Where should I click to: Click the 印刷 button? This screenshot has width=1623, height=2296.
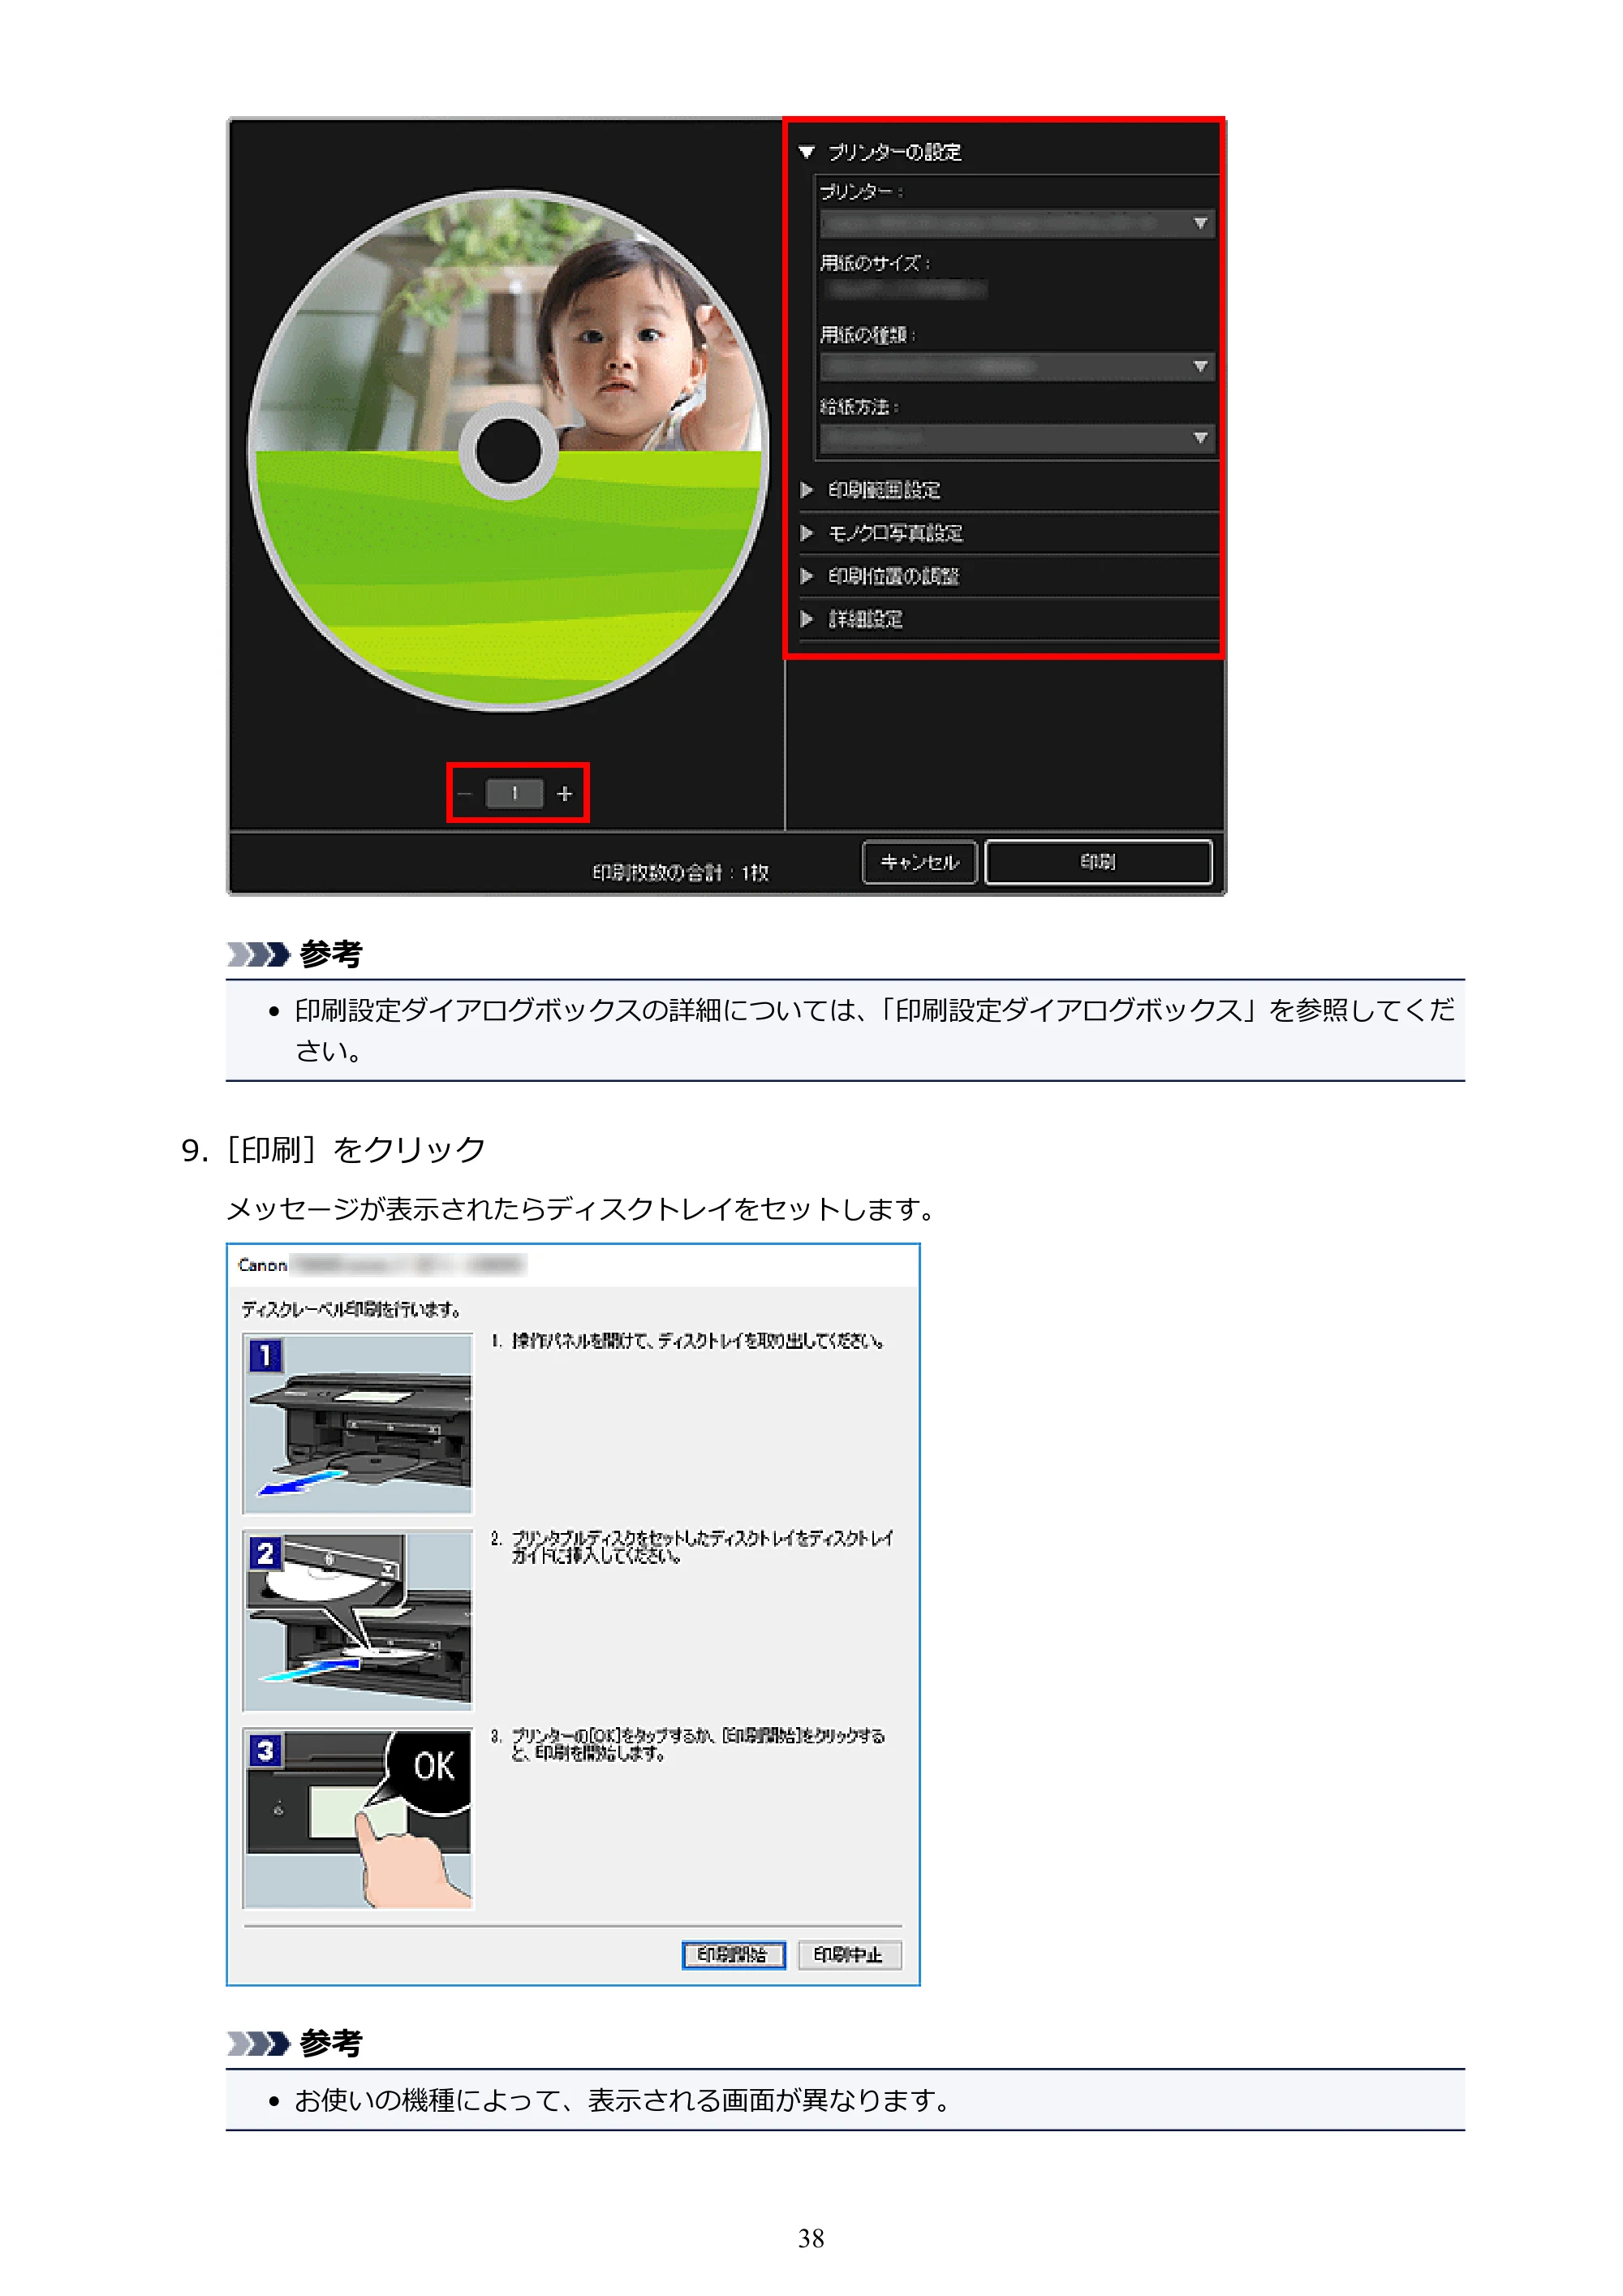coord(1098,861)
